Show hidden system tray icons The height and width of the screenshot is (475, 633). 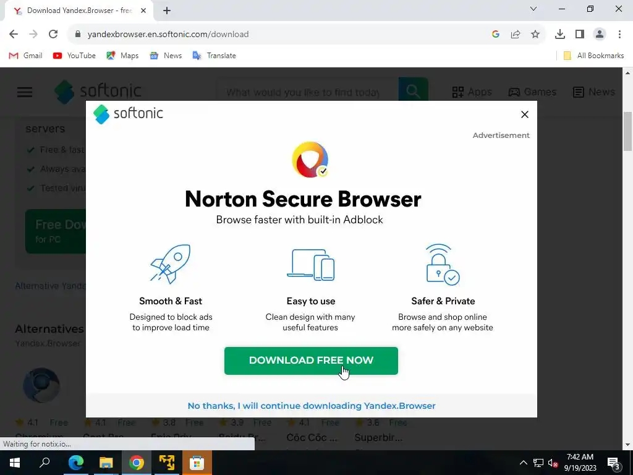[523, 463]
